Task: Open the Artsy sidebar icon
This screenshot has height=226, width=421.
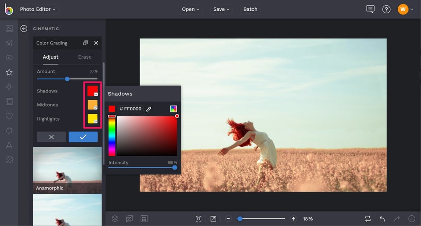Action: click(x=9, y=87)
